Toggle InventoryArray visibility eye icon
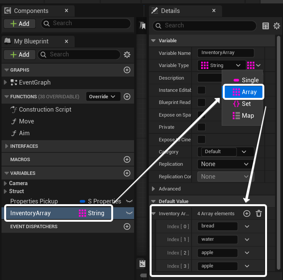 pos(130,213)
